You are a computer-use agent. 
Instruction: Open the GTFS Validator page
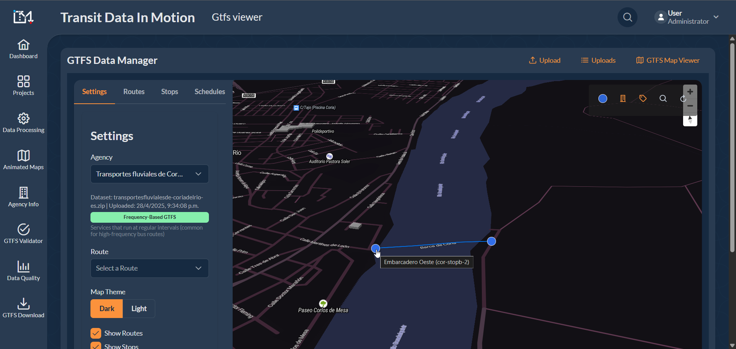(23, 234)
